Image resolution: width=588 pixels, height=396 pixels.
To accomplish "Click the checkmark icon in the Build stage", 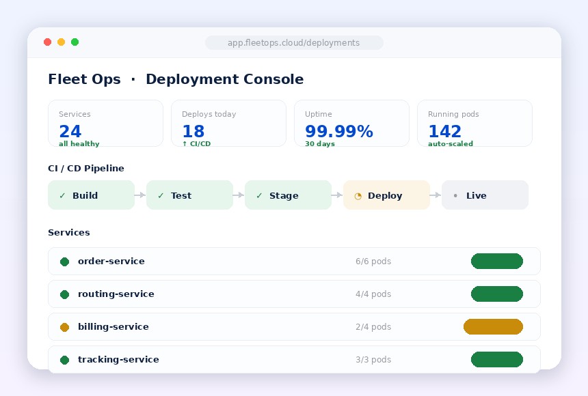I will click(62, 195).
